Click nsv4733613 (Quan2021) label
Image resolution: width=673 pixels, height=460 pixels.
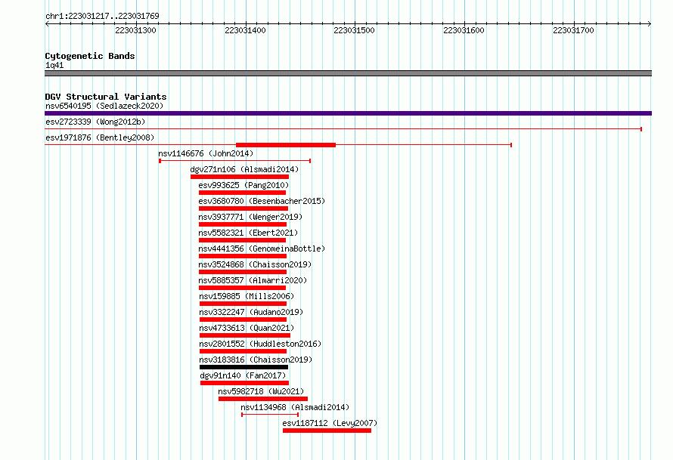(247, 328)
